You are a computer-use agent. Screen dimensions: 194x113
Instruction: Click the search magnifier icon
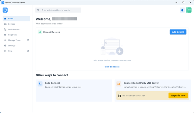38,10
